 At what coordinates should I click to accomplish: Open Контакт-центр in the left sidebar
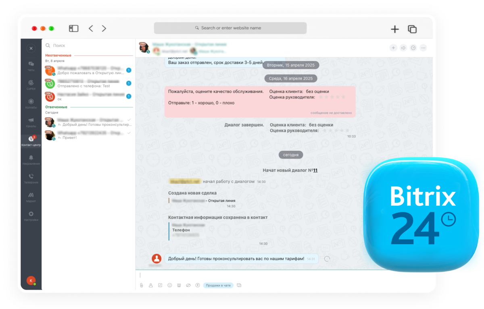31,141
